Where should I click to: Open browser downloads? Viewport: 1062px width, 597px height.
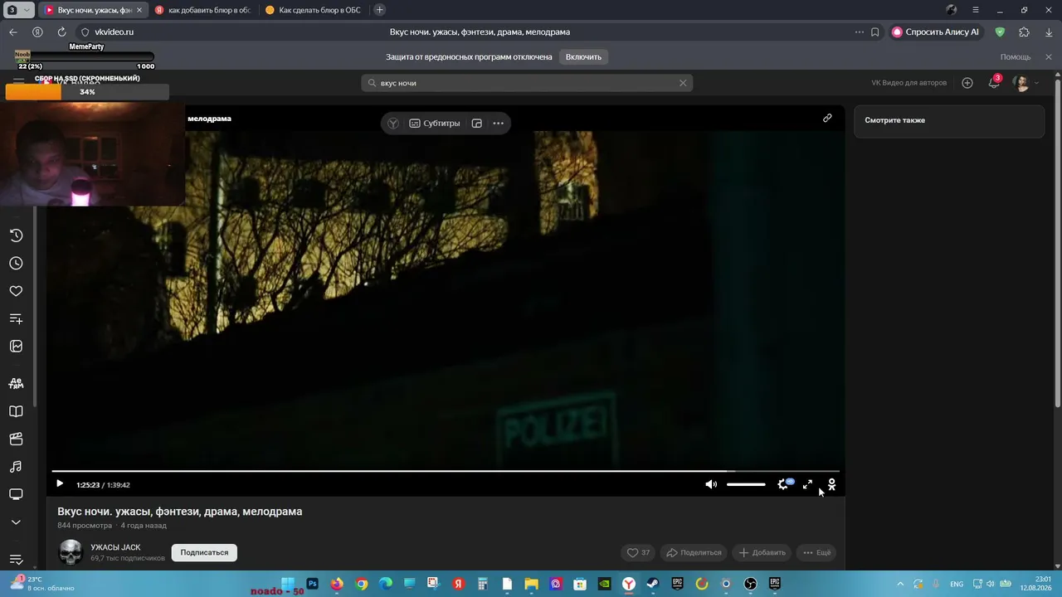[1049, 32]
